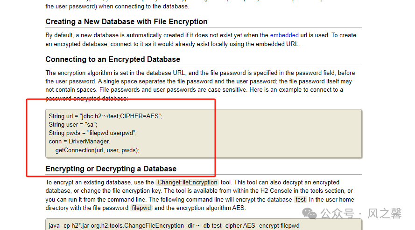Image resolution: width=415 pixels, height=230 pixels.
Task: Click the "filepwd userpwd" password code line
Action: pyautogui.click(x=92, y=133)
